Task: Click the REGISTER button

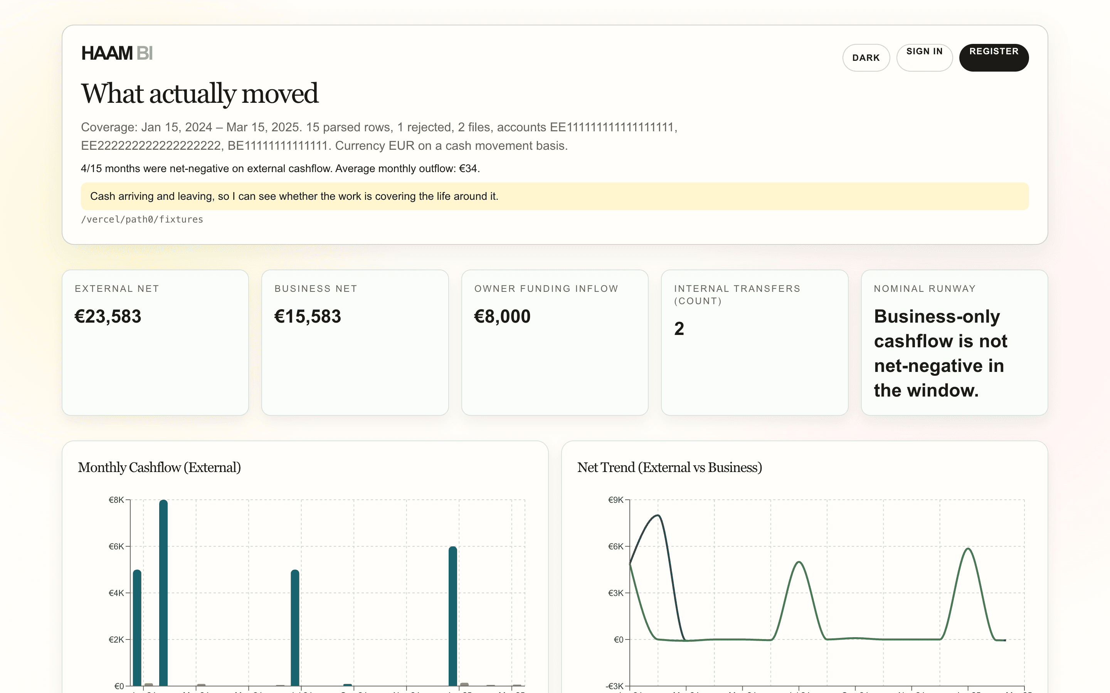Action: [994, 58]
